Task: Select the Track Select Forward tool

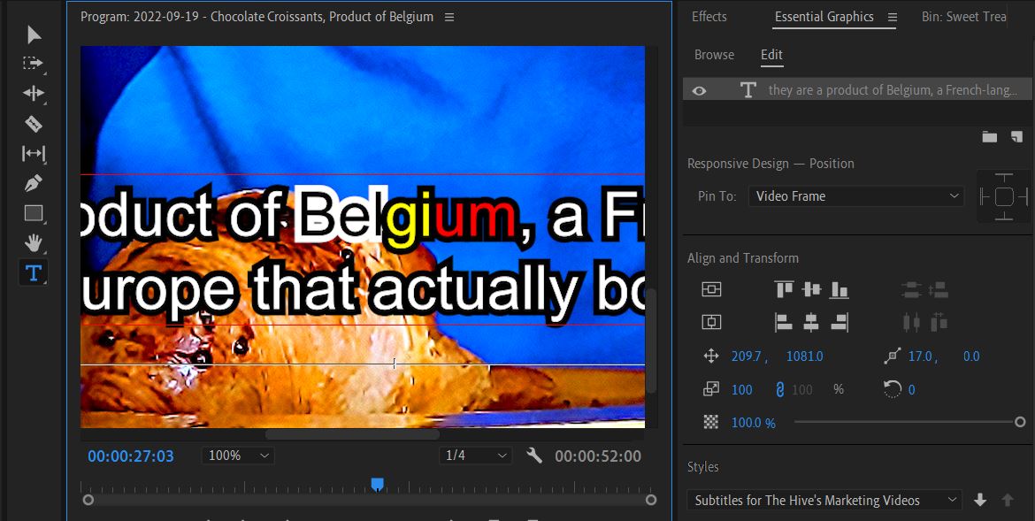Action: tap(33, 63)
